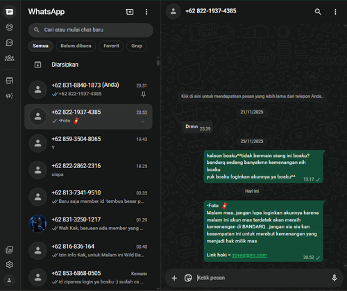Open the conversation three-dot menu
This screenshot has height=291, width=347.
335,12
